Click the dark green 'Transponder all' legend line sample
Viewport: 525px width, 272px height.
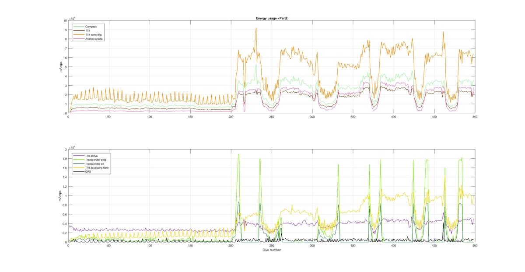[x=79, y=164]
